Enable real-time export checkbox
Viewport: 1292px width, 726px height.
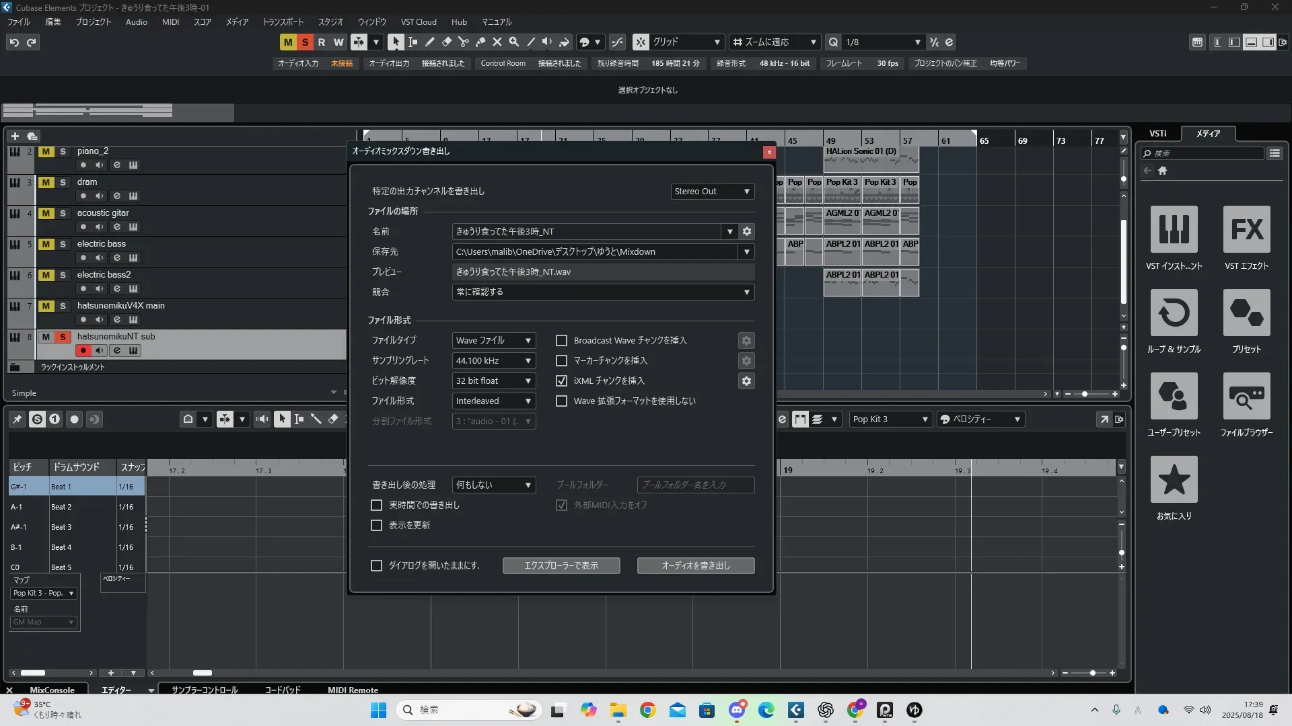tap(377, 505)
